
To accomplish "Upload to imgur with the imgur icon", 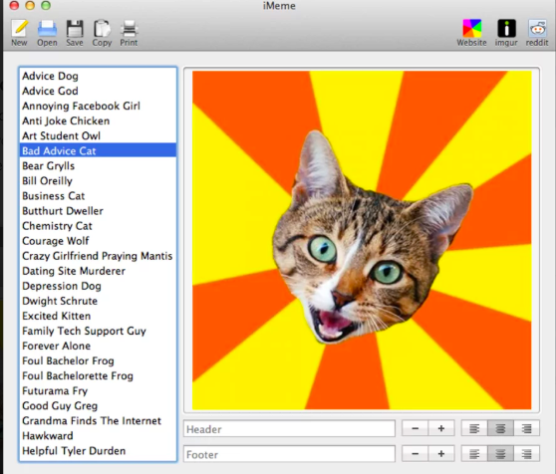I will 506,28.
